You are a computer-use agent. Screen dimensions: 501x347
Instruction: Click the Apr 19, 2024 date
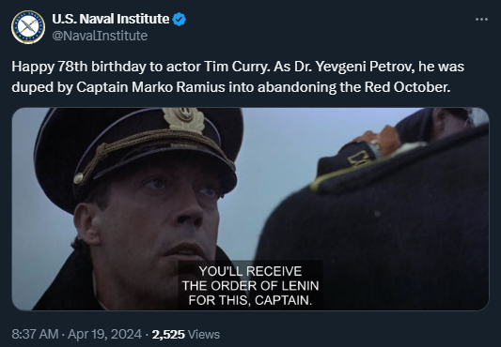[104, 334]
